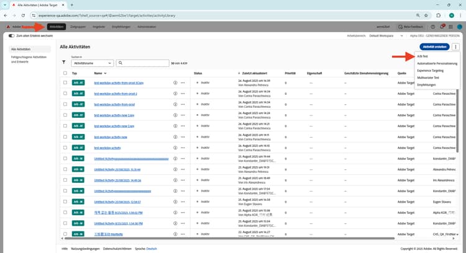Open a new browser tab with plus
This screenshot has height=253, width=466.
pos(71,5)
